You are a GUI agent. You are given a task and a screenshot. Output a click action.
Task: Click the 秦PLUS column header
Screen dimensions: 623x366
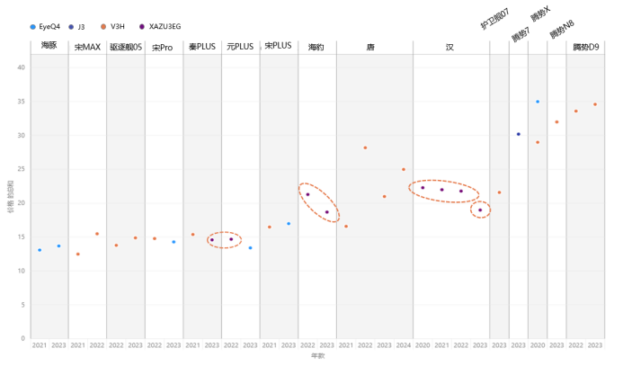[202, 47]
